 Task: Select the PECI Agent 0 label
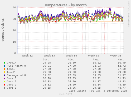pyautogui.click(x=16, y=66)
